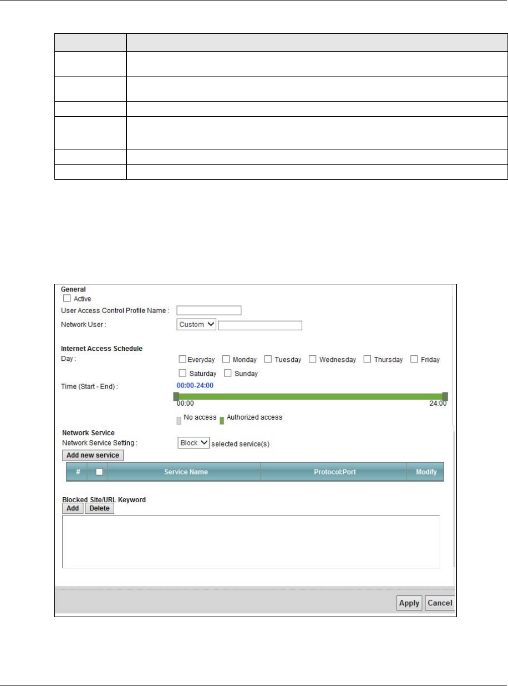Click the Cancel button
The image size is (508, 686).
tap(440, 603)
